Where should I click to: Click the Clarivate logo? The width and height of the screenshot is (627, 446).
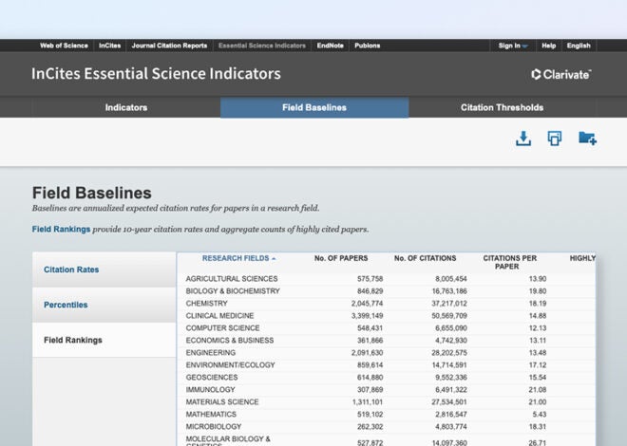point(561,74)
